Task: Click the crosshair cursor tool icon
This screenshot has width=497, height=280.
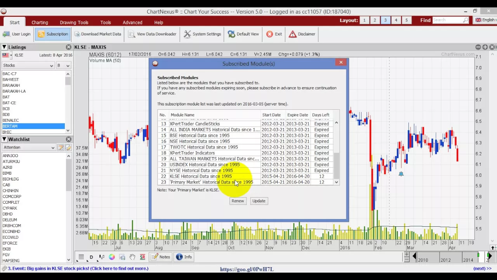Action: tap(101, 257)
